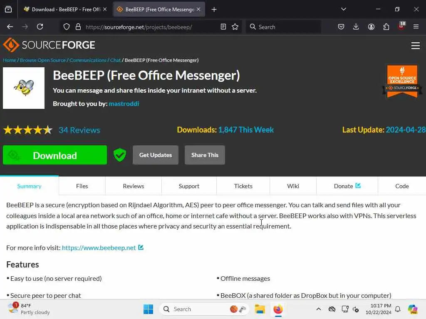Open the Wiki tab
Image resolution: width=426 pixels, height=319 pixels.
(x=293, y=186)
